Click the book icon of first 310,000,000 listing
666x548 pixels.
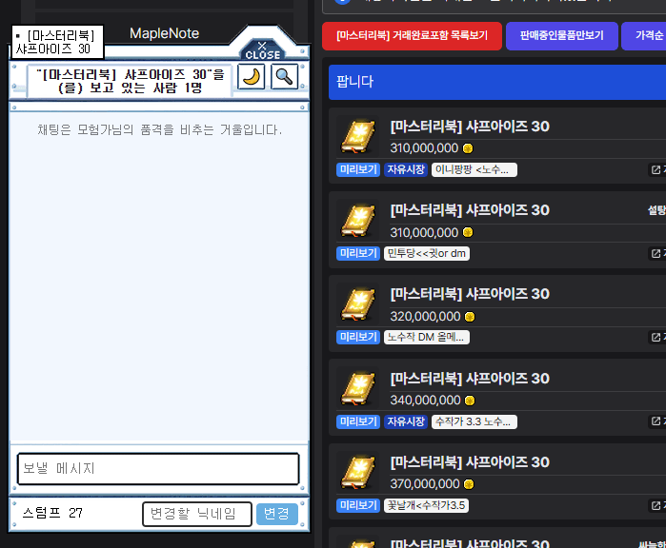click(358, 137)
